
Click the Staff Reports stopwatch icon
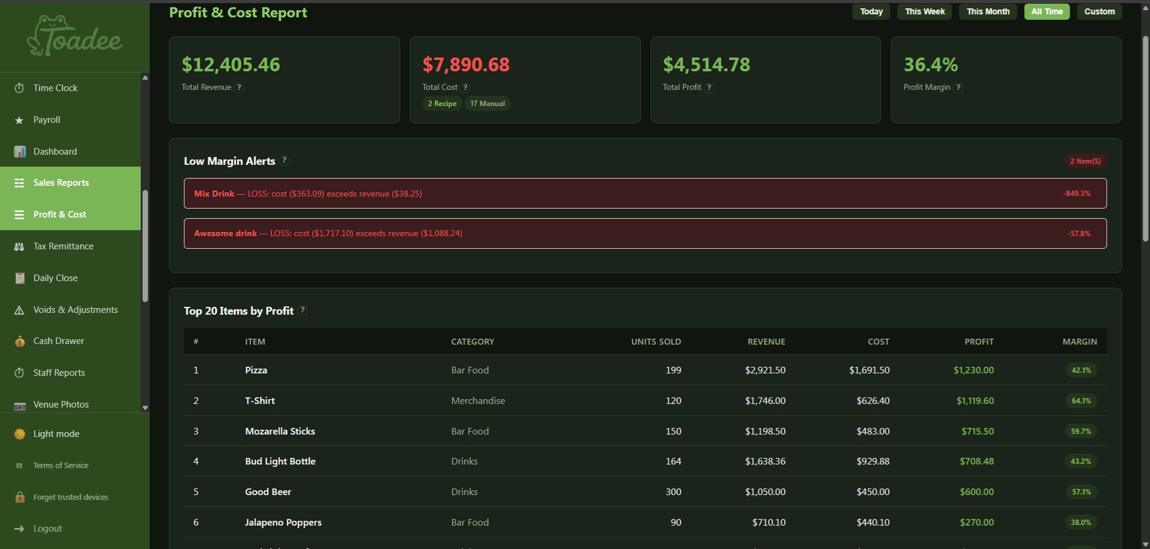(x=19, y=373)
